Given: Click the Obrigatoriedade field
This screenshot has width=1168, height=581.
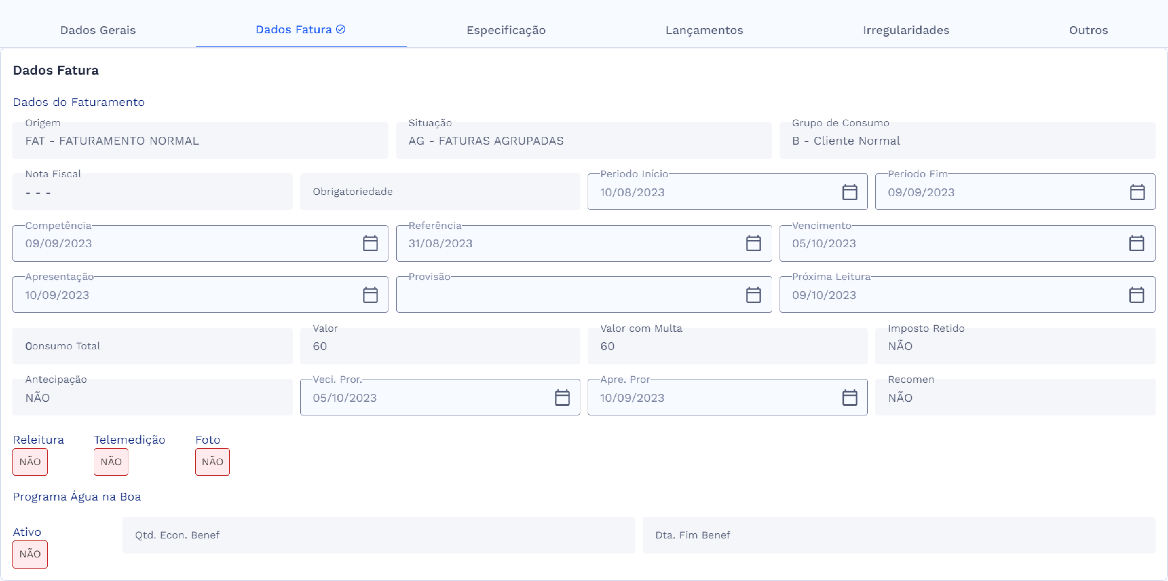Looking at the screenshot, I should [x=439, y=192].
